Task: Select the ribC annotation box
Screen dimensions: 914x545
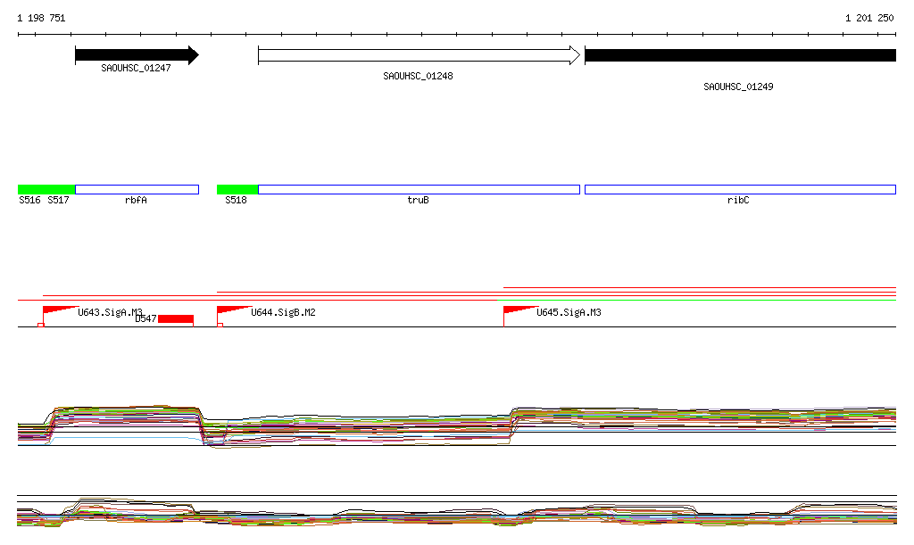Action: (x=739, y=189)
